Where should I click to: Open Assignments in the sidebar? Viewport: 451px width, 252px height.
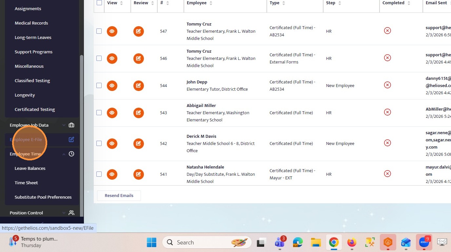[x=28, y=9]
